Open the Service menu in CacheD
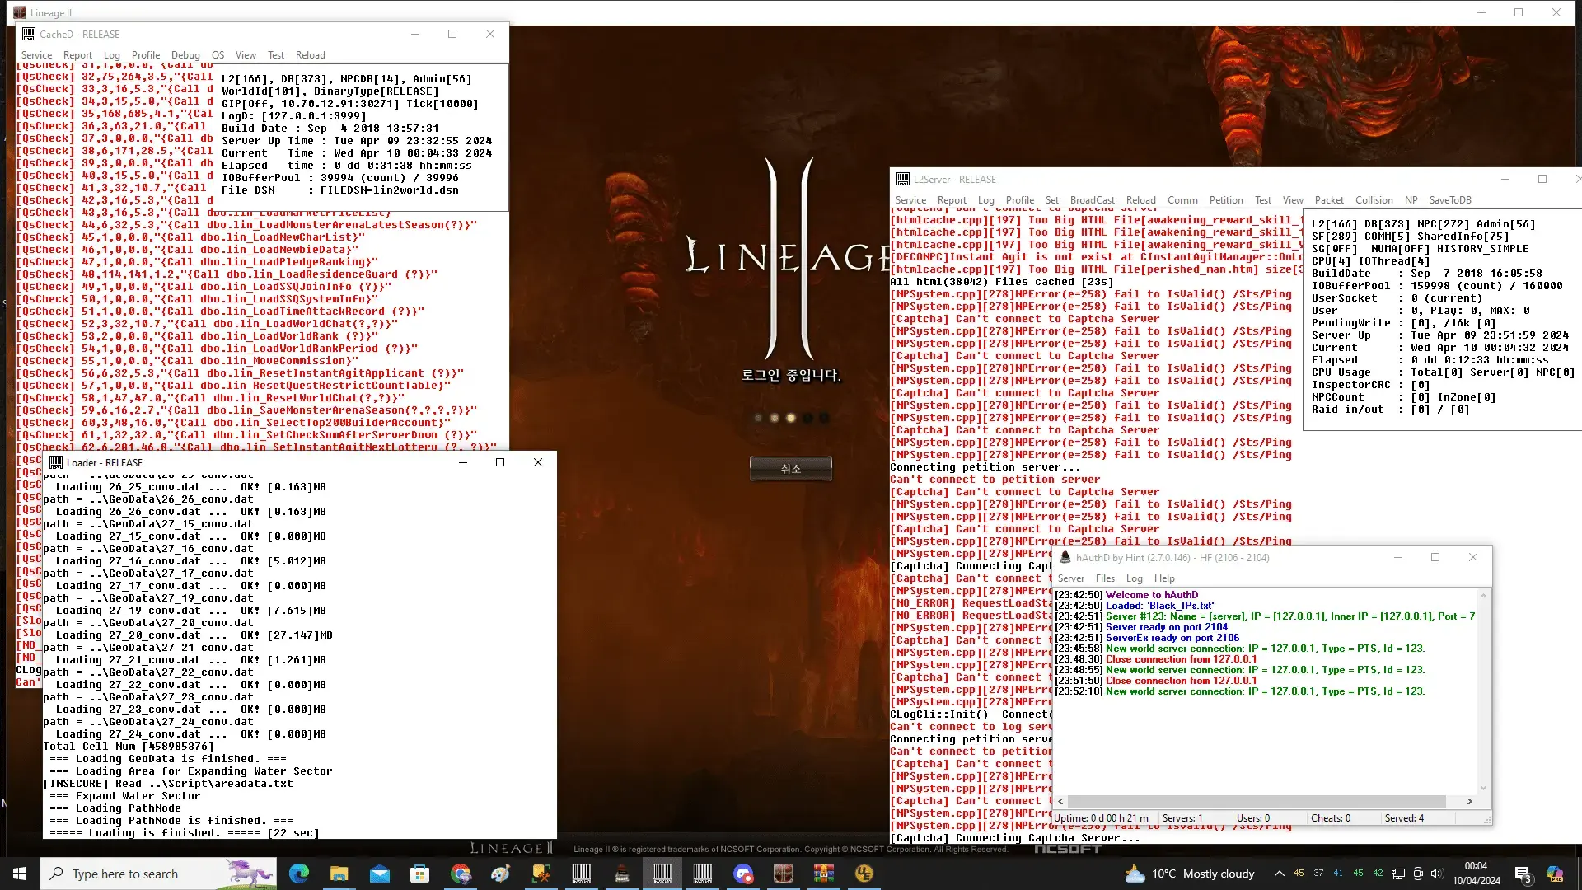 (36, 55)
